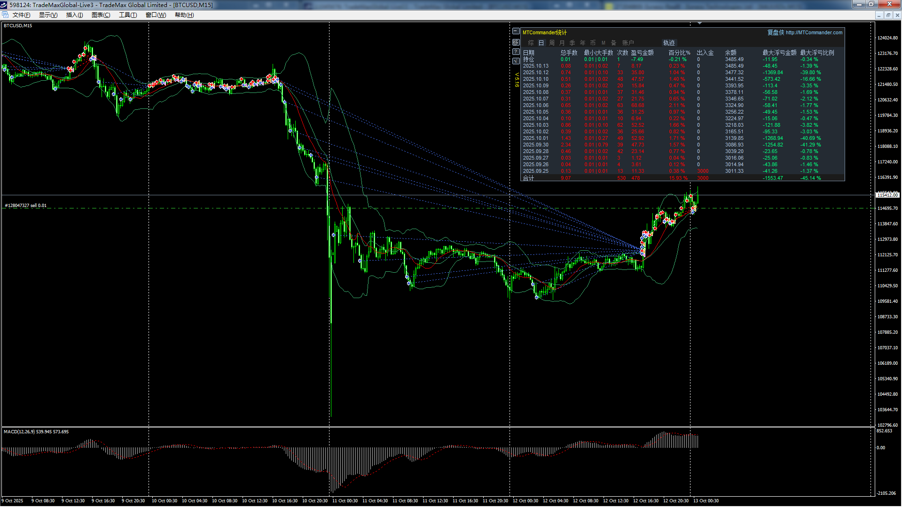
Task: Click the 总手数 column header
Action: pyautogui.click(x=569, y=53)
